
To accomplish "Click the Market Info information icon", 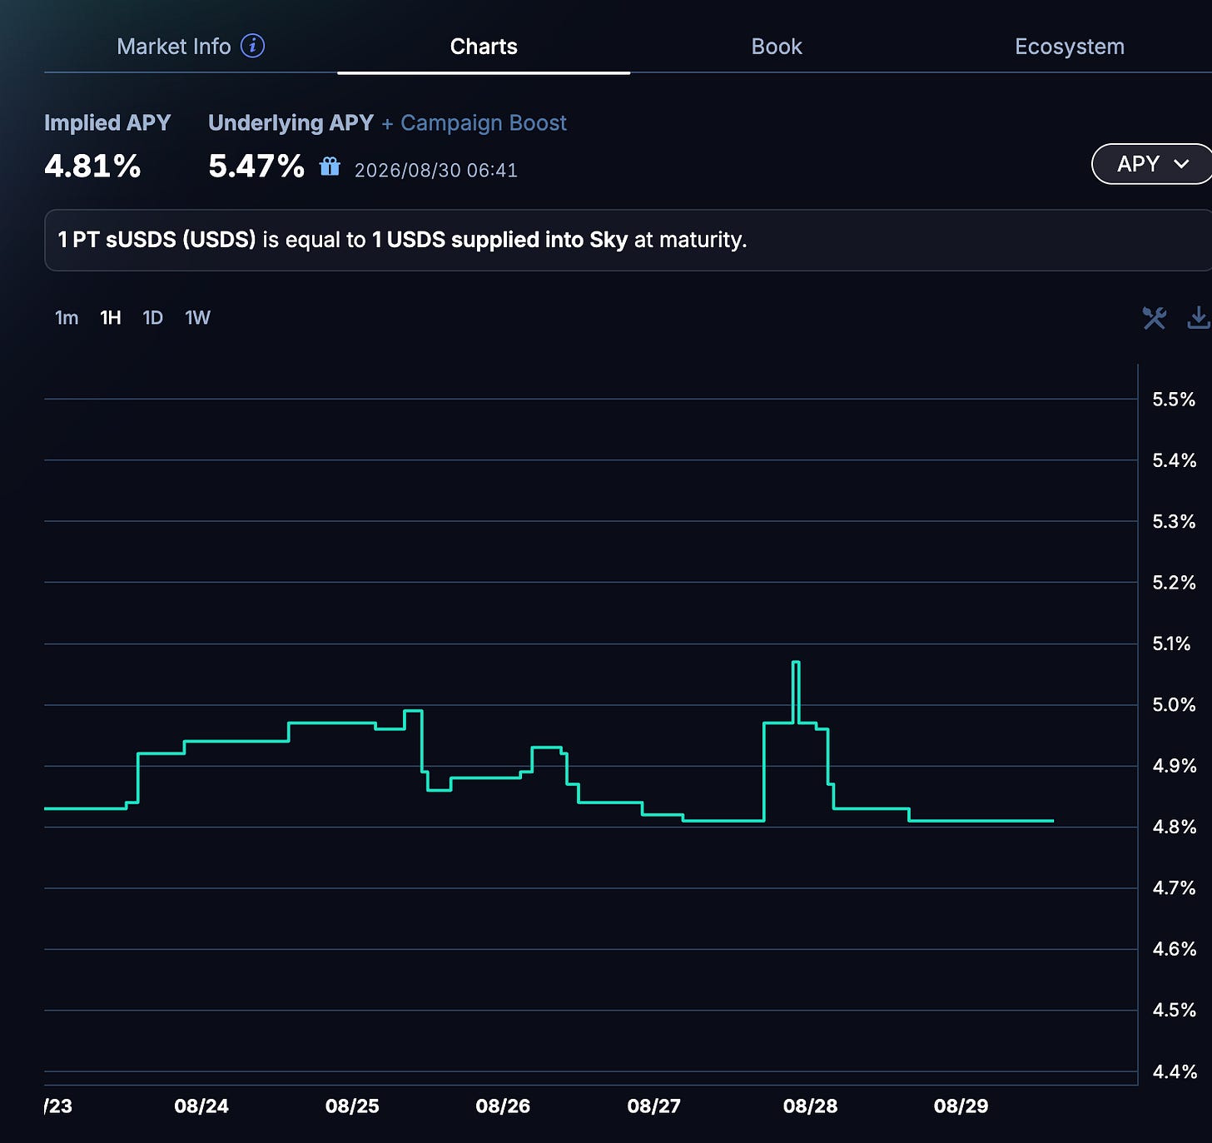I will click(253, 46).
